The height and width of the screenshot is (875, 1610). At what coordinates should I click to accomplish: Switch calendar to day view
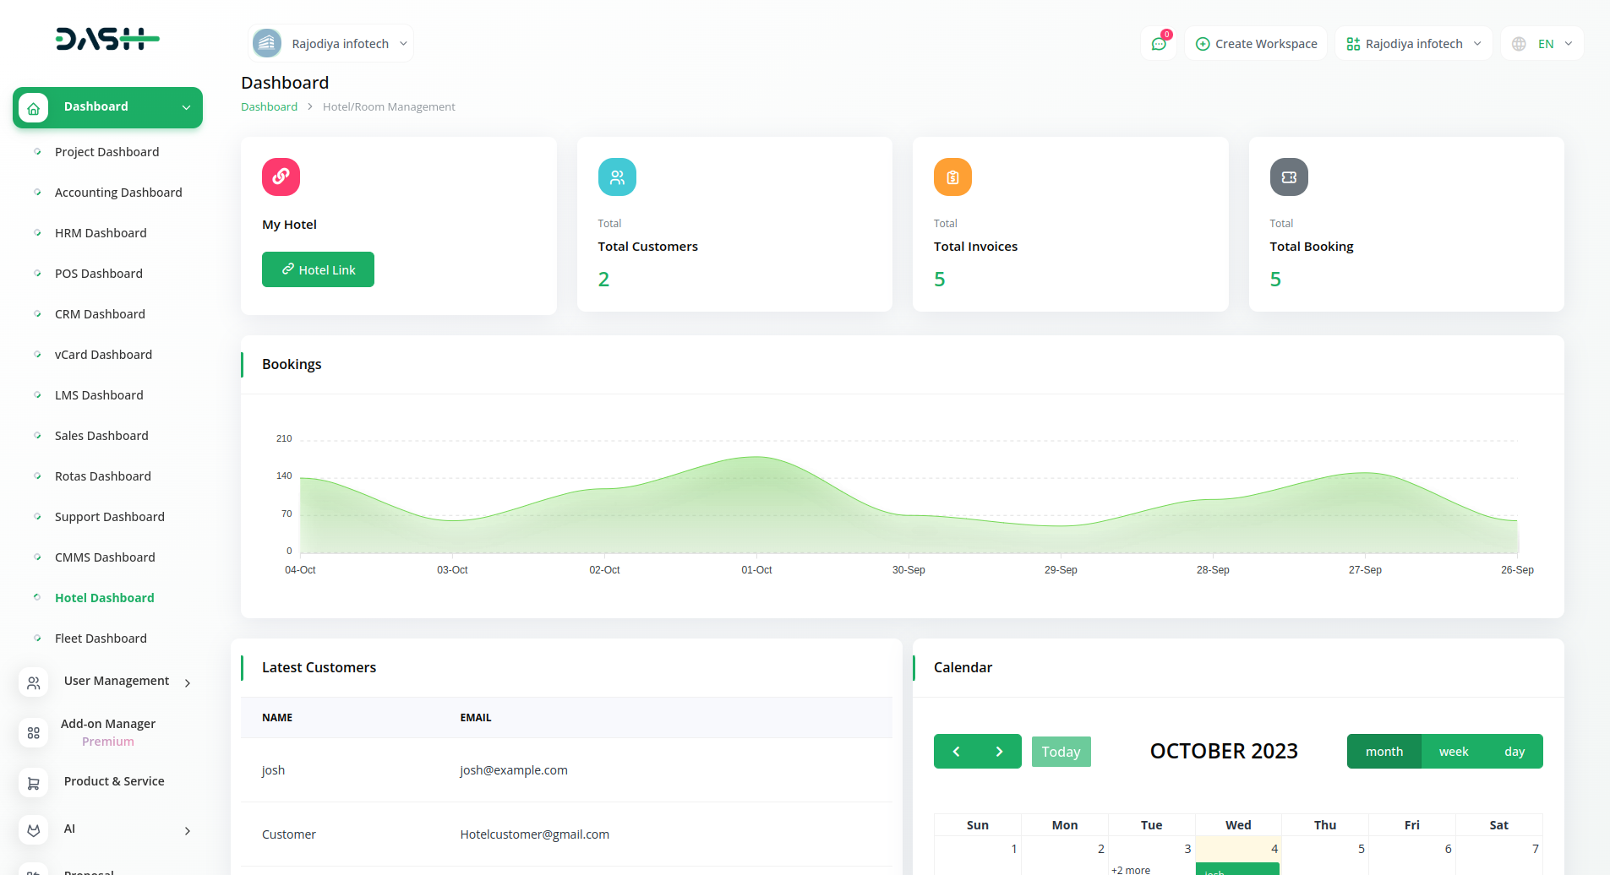click(1514, 752)
